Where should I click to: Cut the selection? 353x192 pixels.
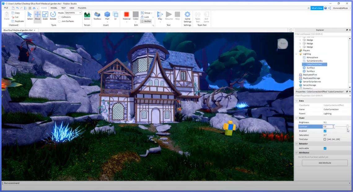15,17
